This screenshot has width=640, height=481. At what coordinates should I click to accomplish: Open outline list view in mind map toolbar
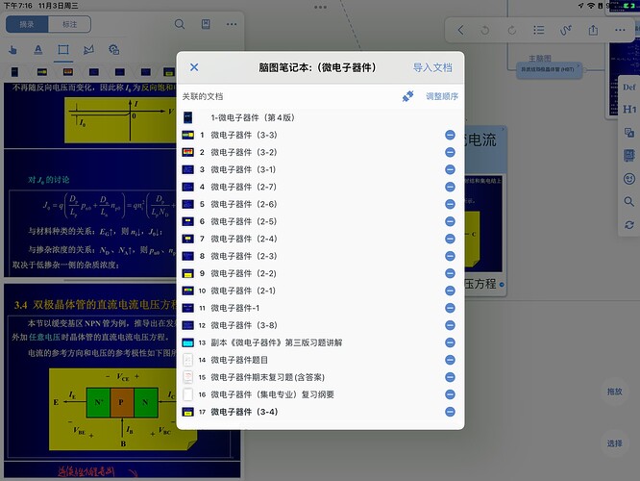coord(539,30)
